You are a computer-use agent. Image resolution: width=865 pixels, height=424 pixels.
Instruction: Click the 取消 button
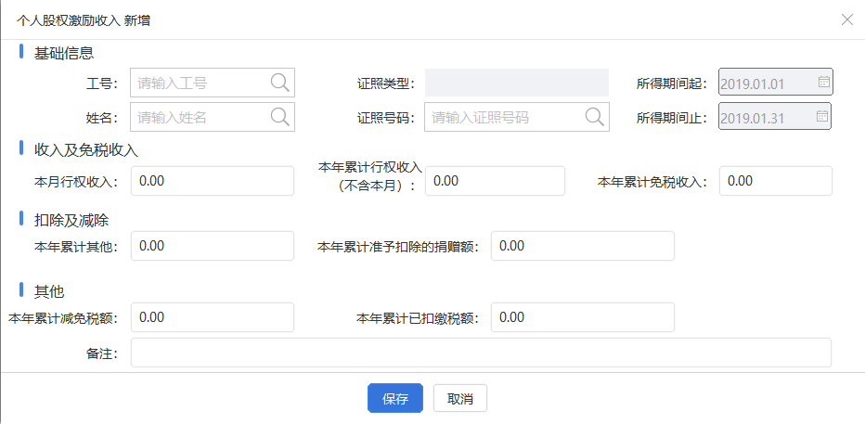tap(460, 398)
